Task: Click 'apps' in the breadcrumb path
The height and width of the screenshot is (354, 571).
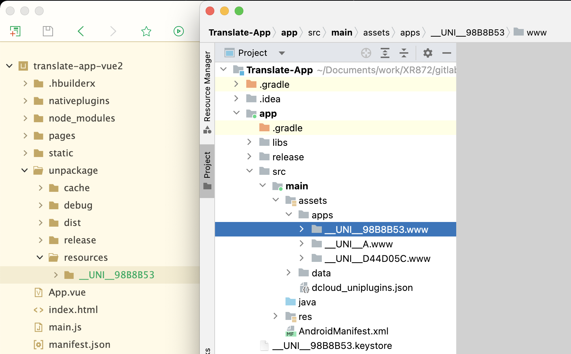Action: click(410, 33)
